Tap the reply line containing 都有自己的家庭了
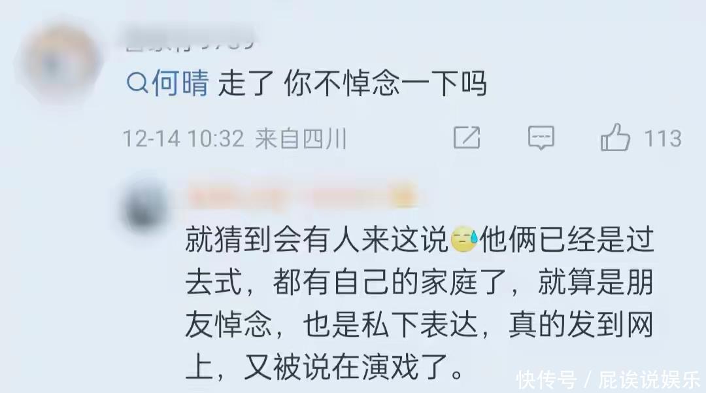This screenshot has height=393, width=706. (x=420, y=282)
